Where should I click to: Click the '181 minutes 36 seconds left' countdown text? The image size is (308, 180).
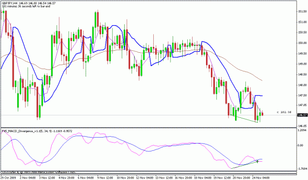tap(26, 6)
